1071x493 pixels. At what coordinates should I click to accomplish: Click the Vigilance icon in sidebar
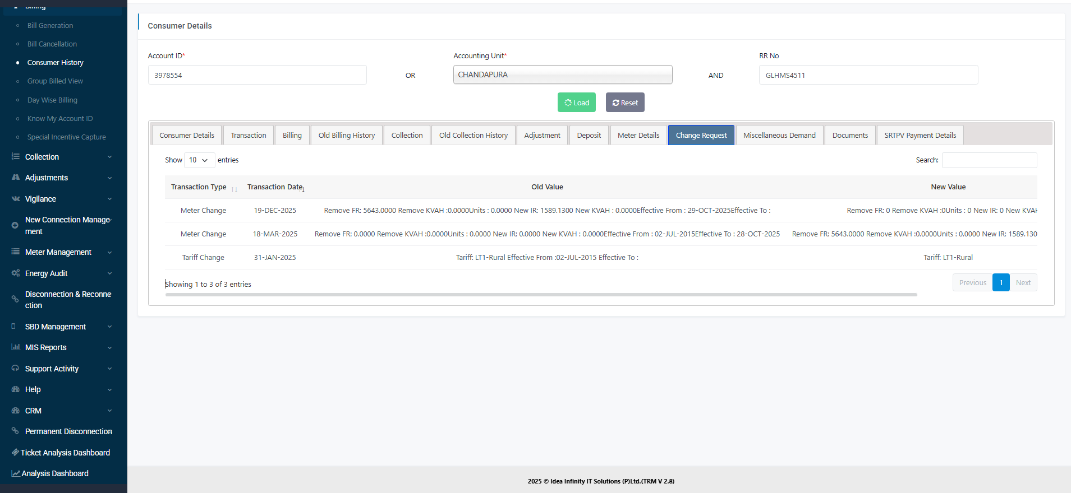tap(15, 199)
